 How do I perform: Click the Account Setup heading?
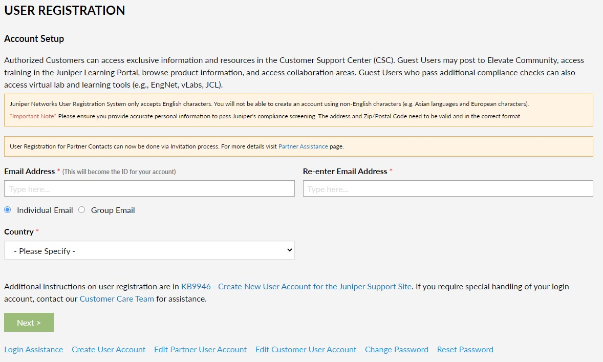coord(34,39)
